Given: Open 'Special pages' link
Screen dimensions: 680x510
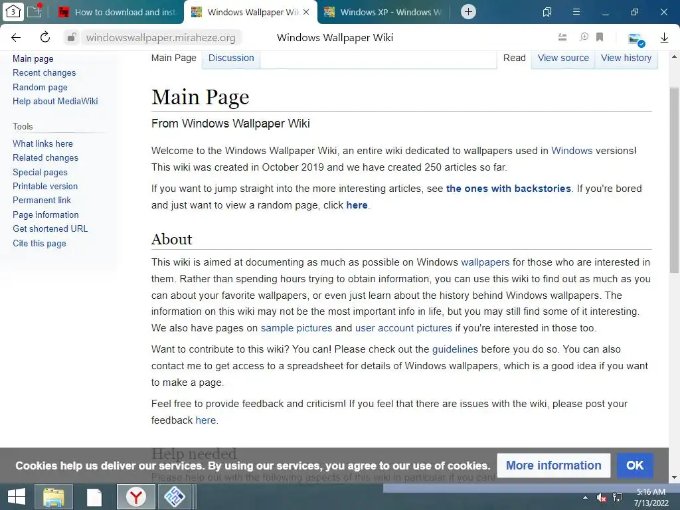Looking at the screenshot, I should [x=40, y=172].
